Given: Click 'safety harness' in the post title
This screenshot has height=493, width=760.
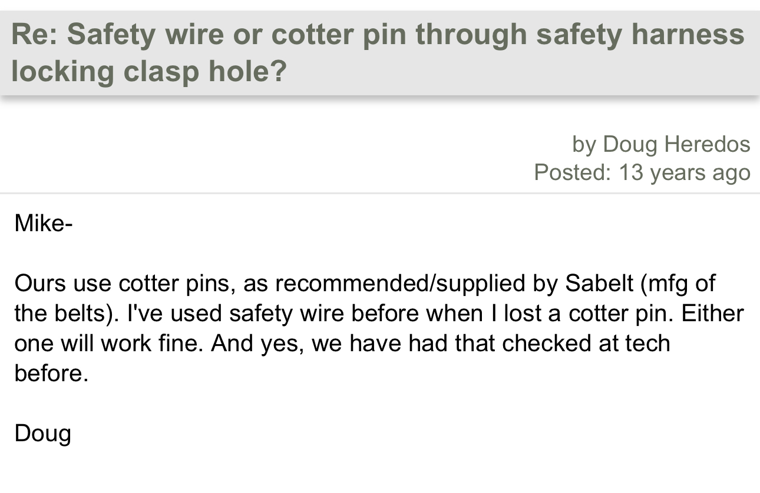Looking at the screenshot, I should coord(640,35).
